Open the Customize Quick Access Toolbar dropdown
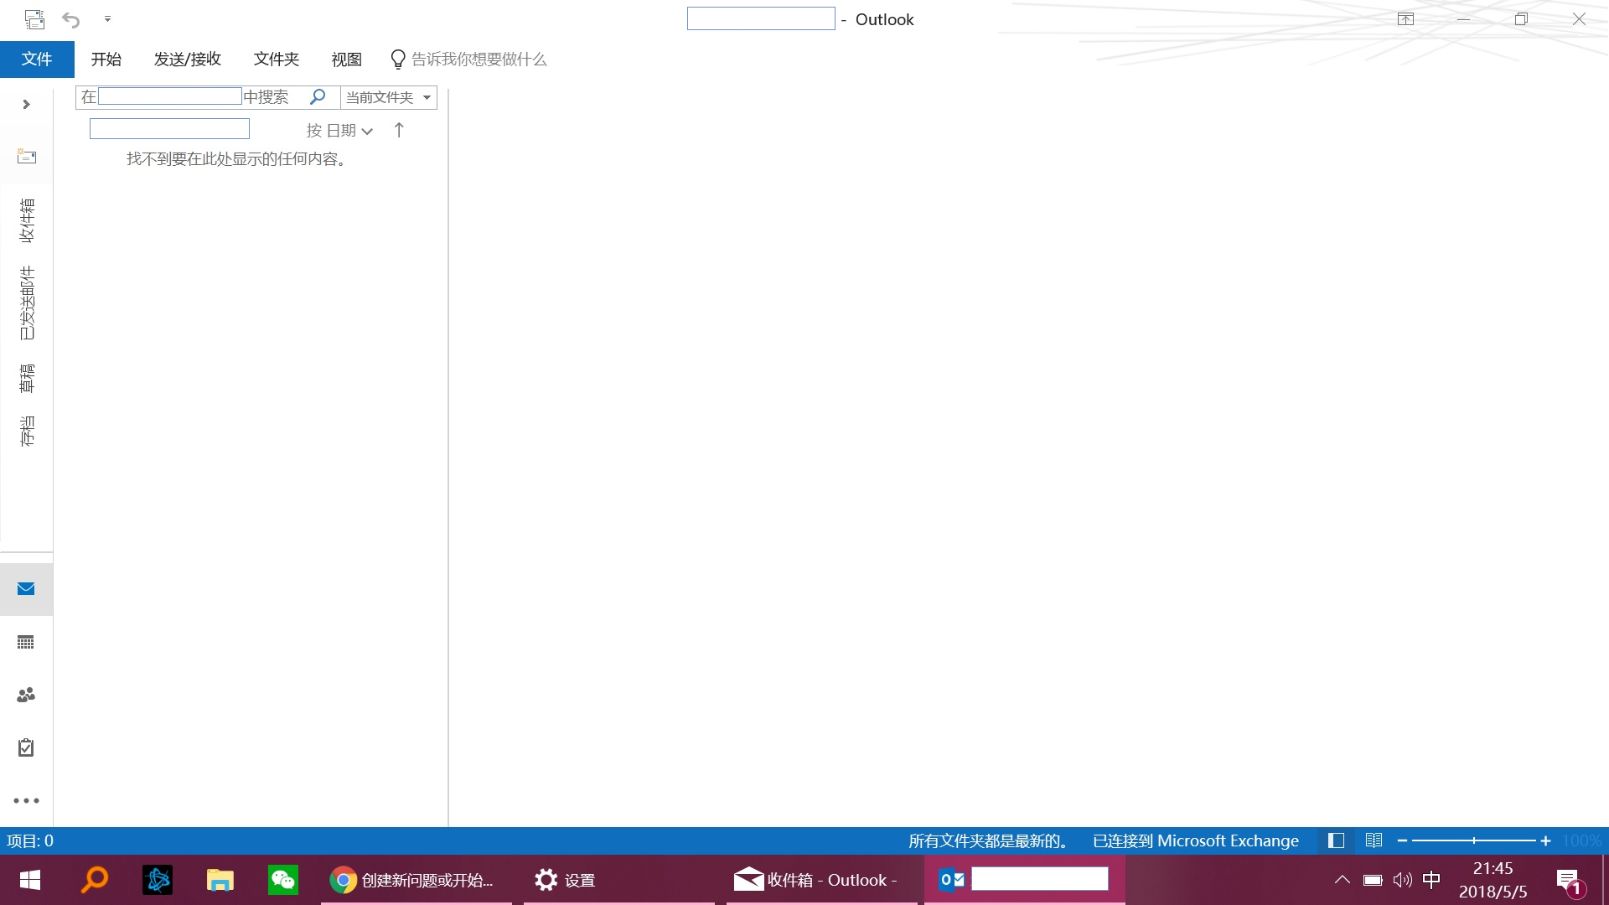The image size is (1609, 905). [107, 18]
